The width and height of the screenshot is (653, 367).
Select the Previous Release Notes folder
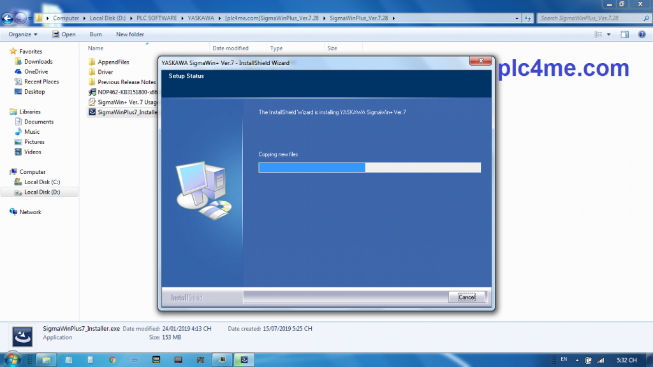tap(122, 82)
